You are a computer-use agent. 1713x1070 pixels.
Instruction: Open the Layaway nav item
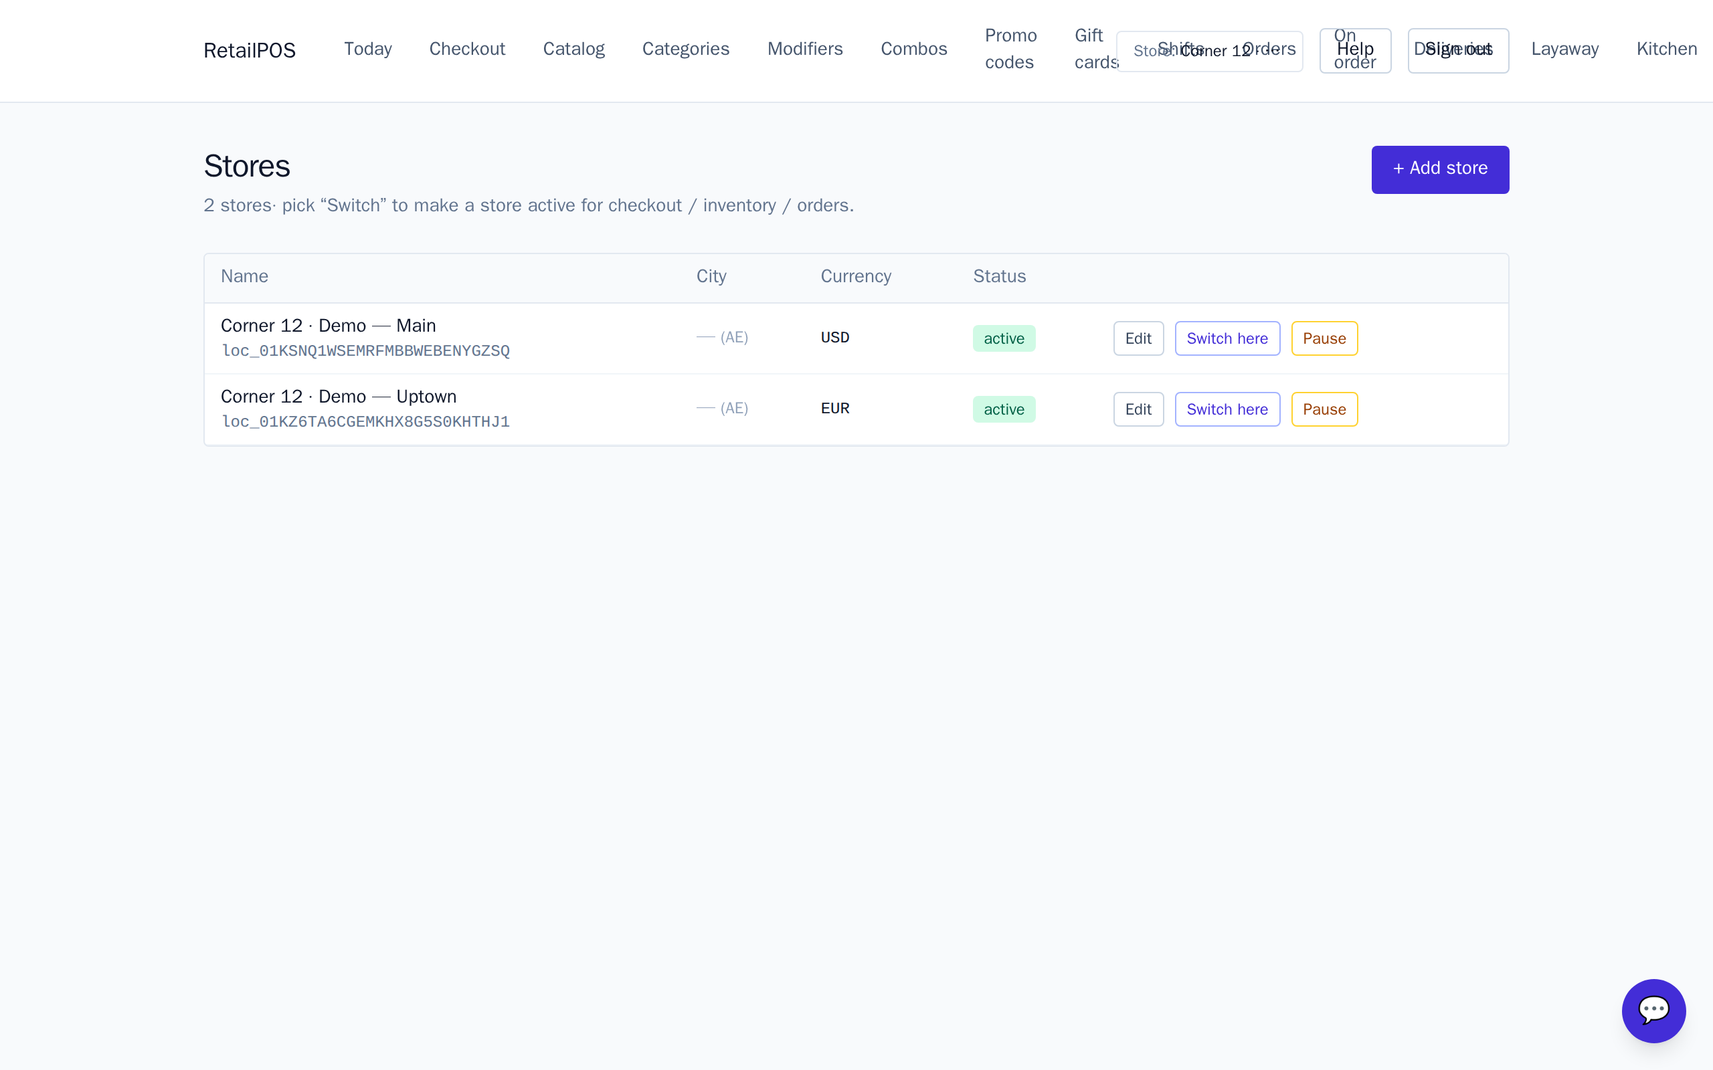1564,49
